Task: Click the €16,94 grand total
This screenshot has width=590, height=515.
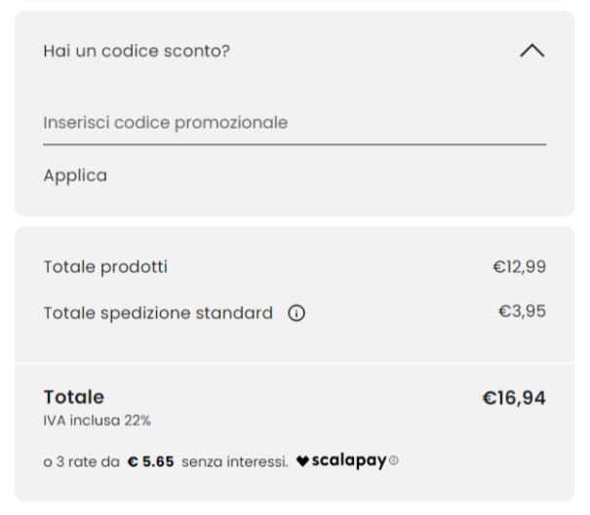Action: (514, 397)
